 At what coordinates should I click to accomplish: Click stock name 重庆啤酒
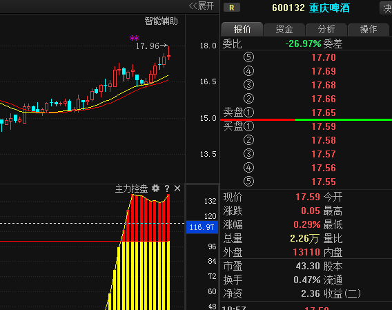point(329,8)
